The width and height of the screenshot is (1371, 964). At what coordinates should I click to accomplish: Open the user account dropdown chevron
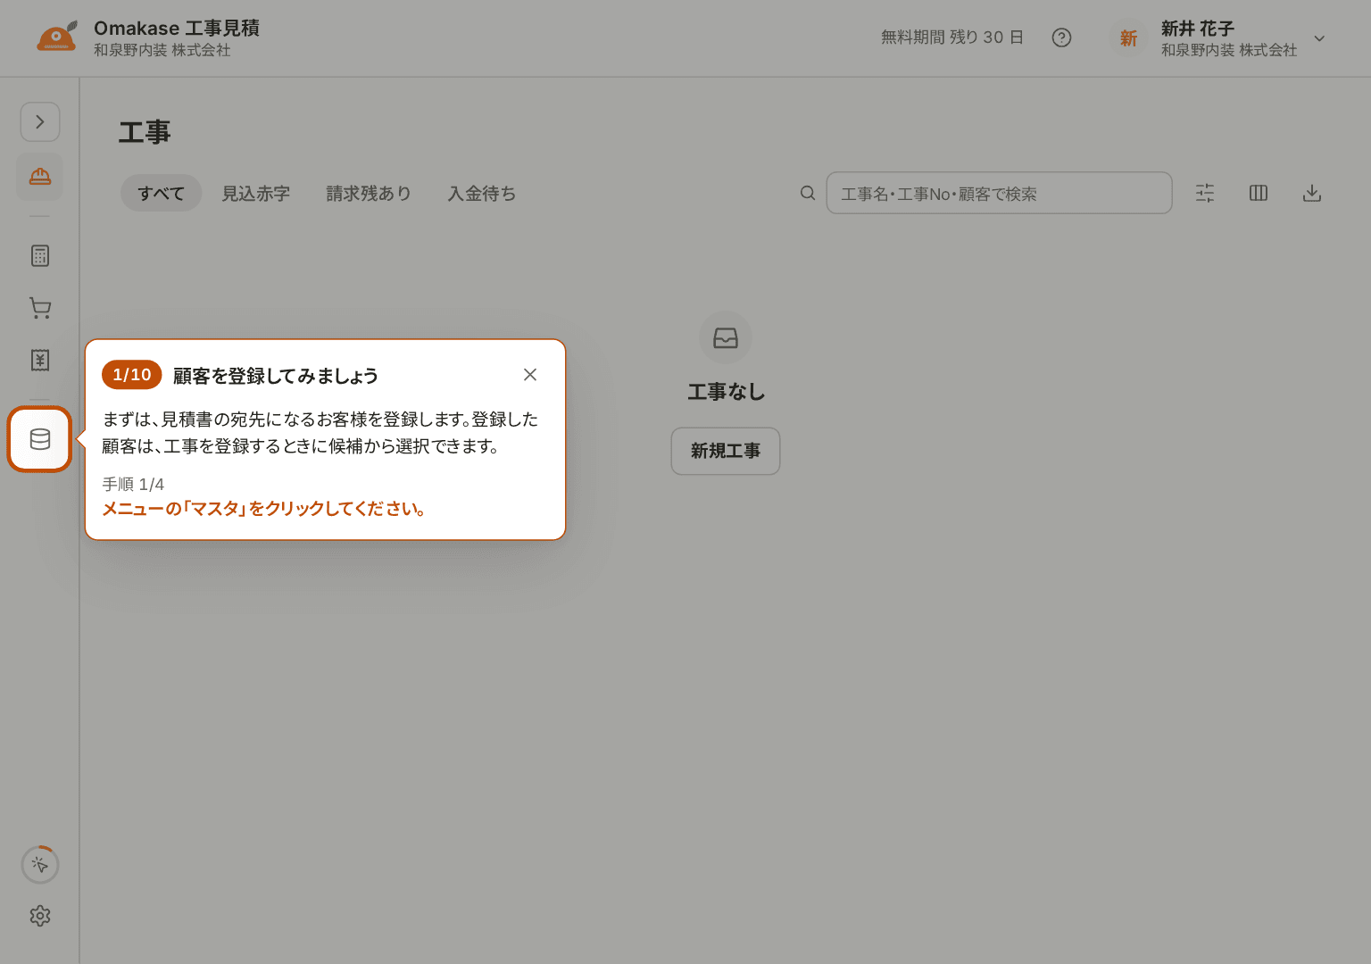point(1320,38)
